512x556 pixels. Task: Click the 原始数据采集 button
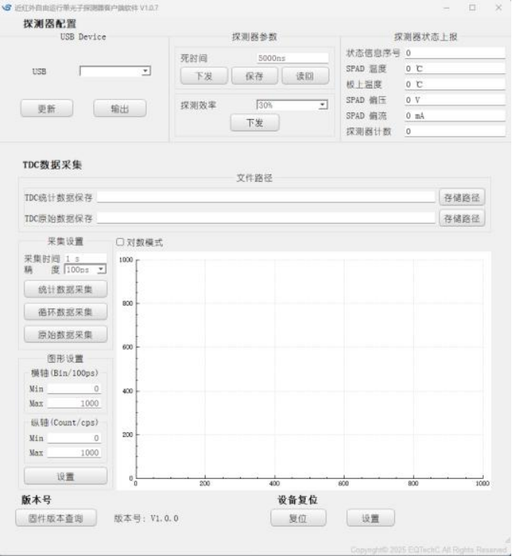tap(66, 335)
